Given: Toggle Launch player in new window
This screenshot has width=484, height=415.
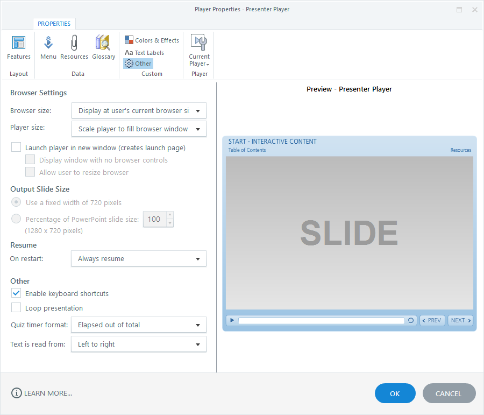Looking at the screenshot, I should coord(16,147).
